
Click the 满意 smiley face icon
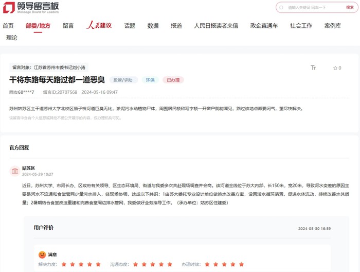(42, 254)
